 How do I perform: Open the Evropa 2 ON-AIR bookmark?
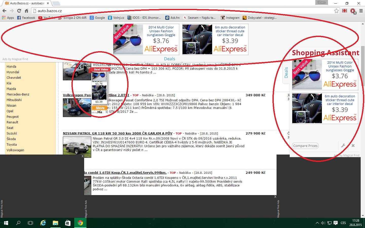click(72, 18)
